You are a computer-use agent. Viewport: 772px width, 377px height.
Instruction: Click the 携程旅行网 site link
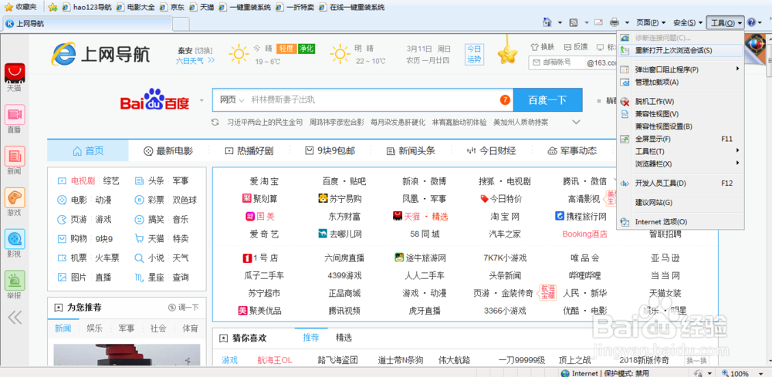tap(581, 217)
